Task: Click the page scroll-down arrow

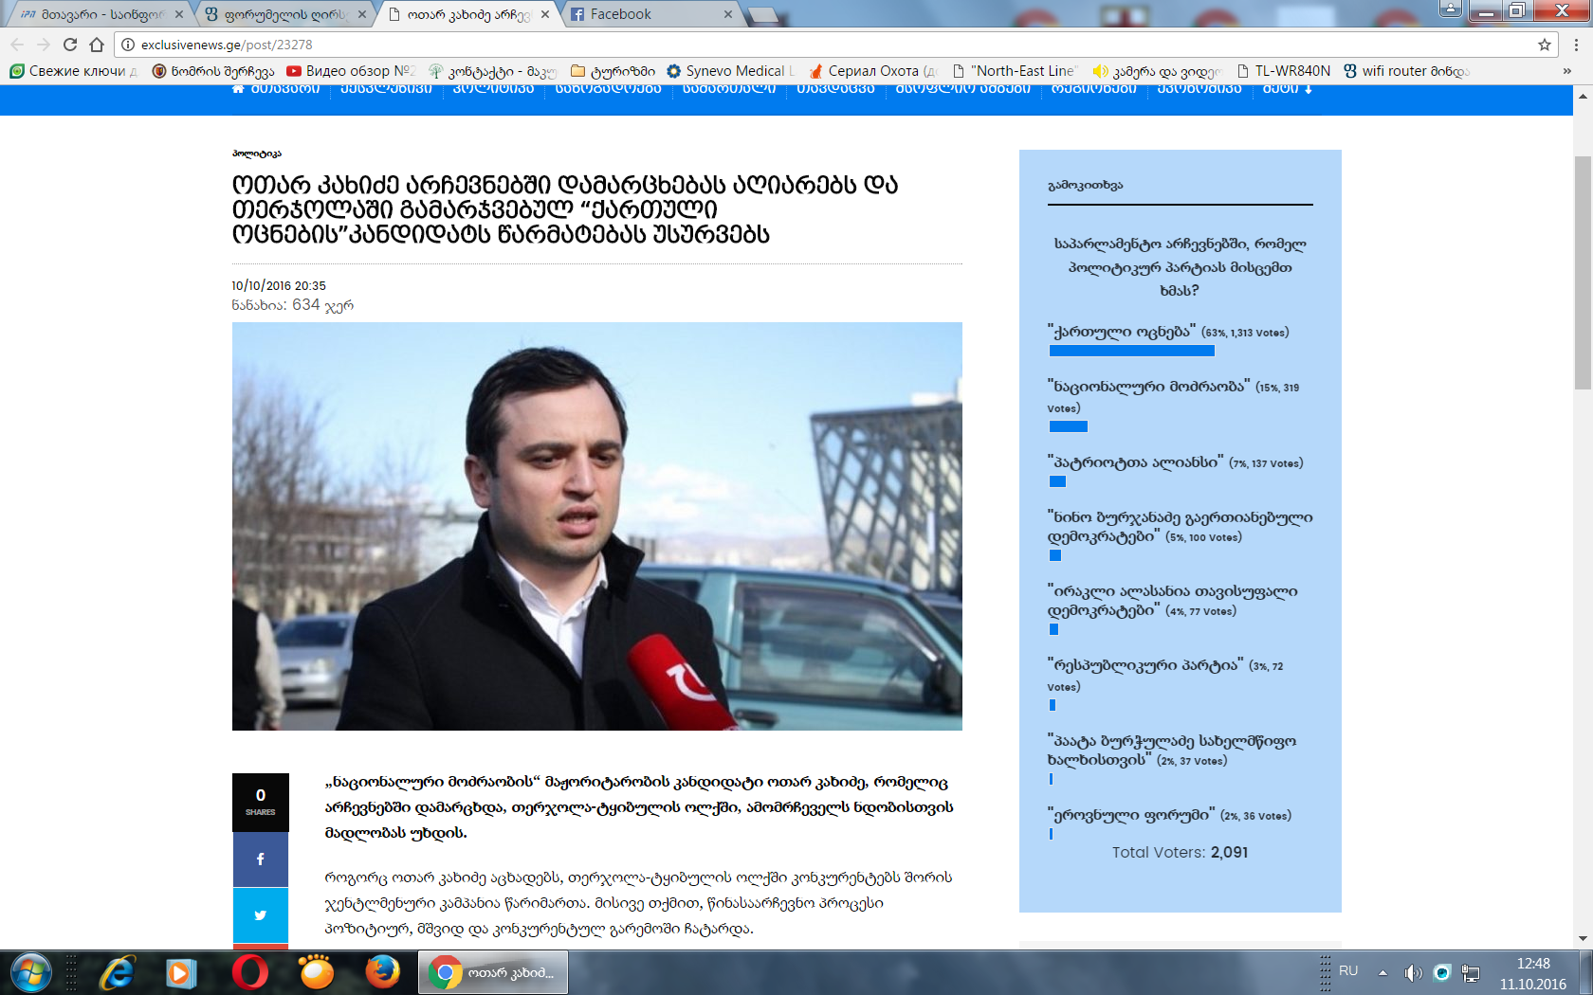Action: (1583, 939)
